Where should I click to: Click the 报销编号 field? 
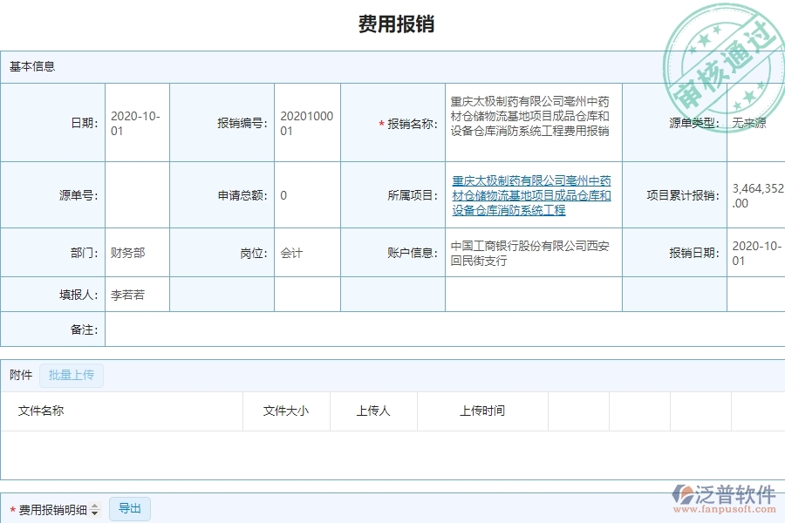click(307, 122)
